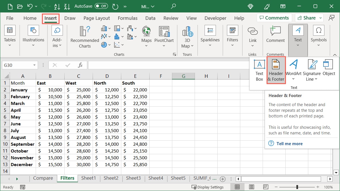Open the Name Box dropdown
Viewport: 340px width, 191px height.
[35, 65]
